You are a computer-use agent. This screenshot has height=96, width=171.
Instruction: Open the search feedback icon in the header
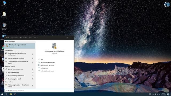[x=67, y=38]
